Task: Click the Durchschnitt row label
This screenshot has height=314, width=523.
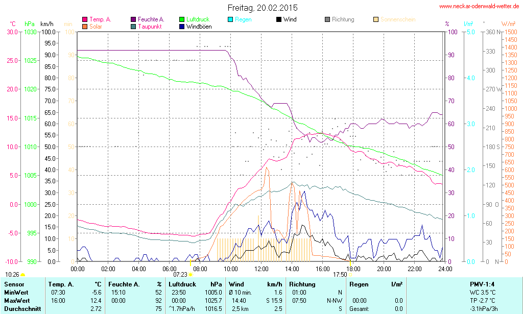Action: point(21,308)
